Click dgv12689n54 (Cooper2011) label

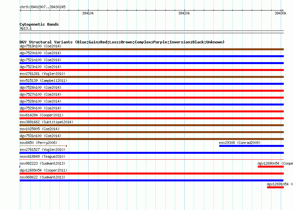(x=43, y=170)
